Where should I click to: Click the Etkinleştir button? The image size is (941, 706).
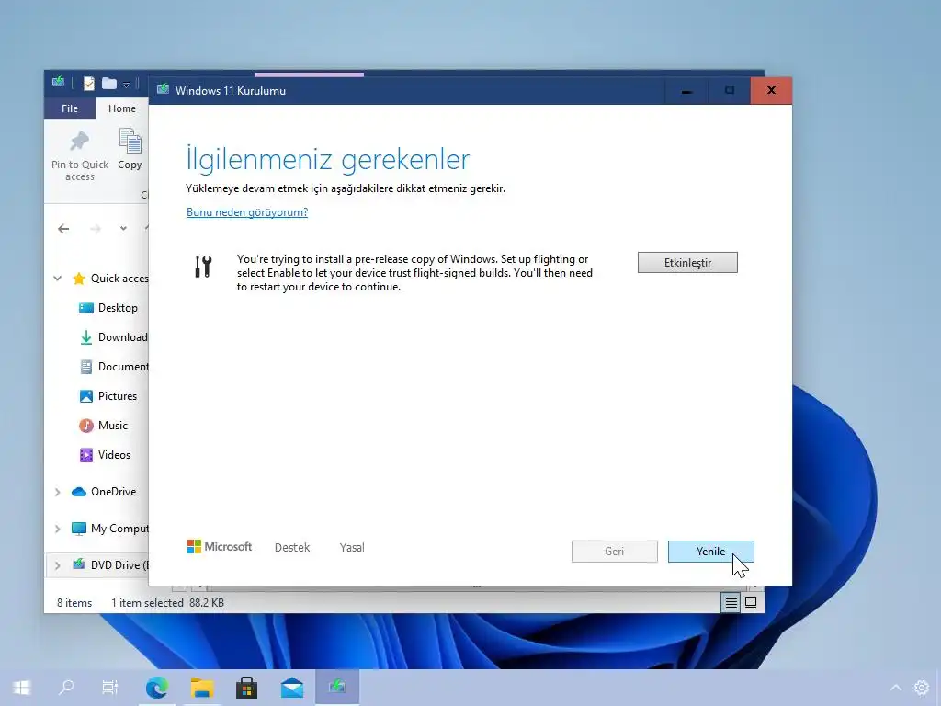coord(687,262)
